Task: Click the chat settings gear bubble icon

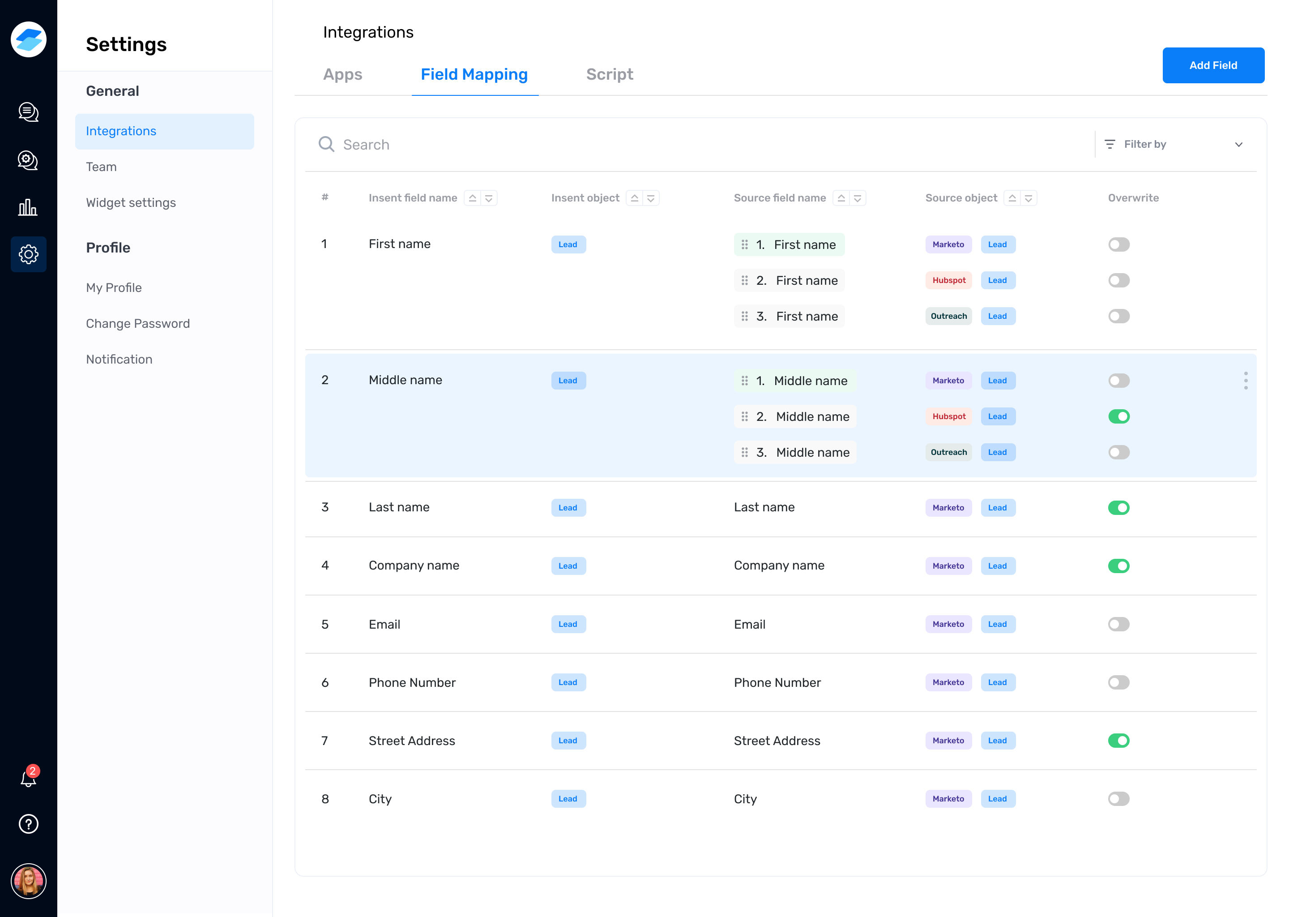Action: point(28,160)
